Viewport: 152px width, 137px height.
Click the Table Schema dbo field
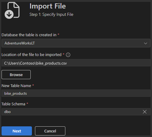[76, 112]
